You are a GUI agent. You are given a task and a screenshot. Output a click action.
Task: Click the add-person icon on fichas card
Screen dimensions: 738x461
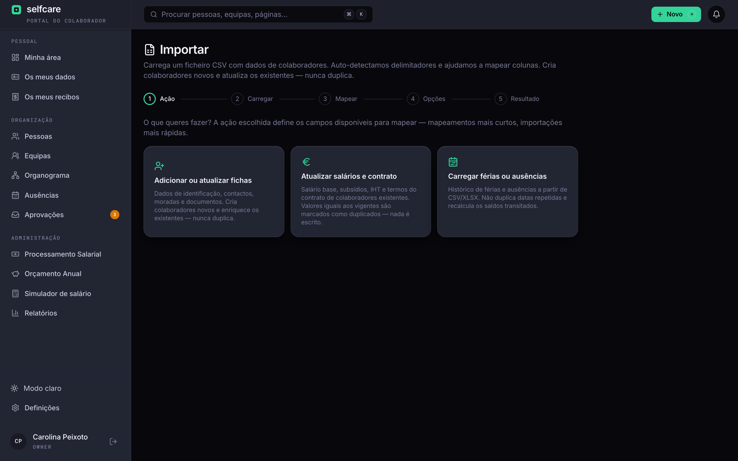159,166
